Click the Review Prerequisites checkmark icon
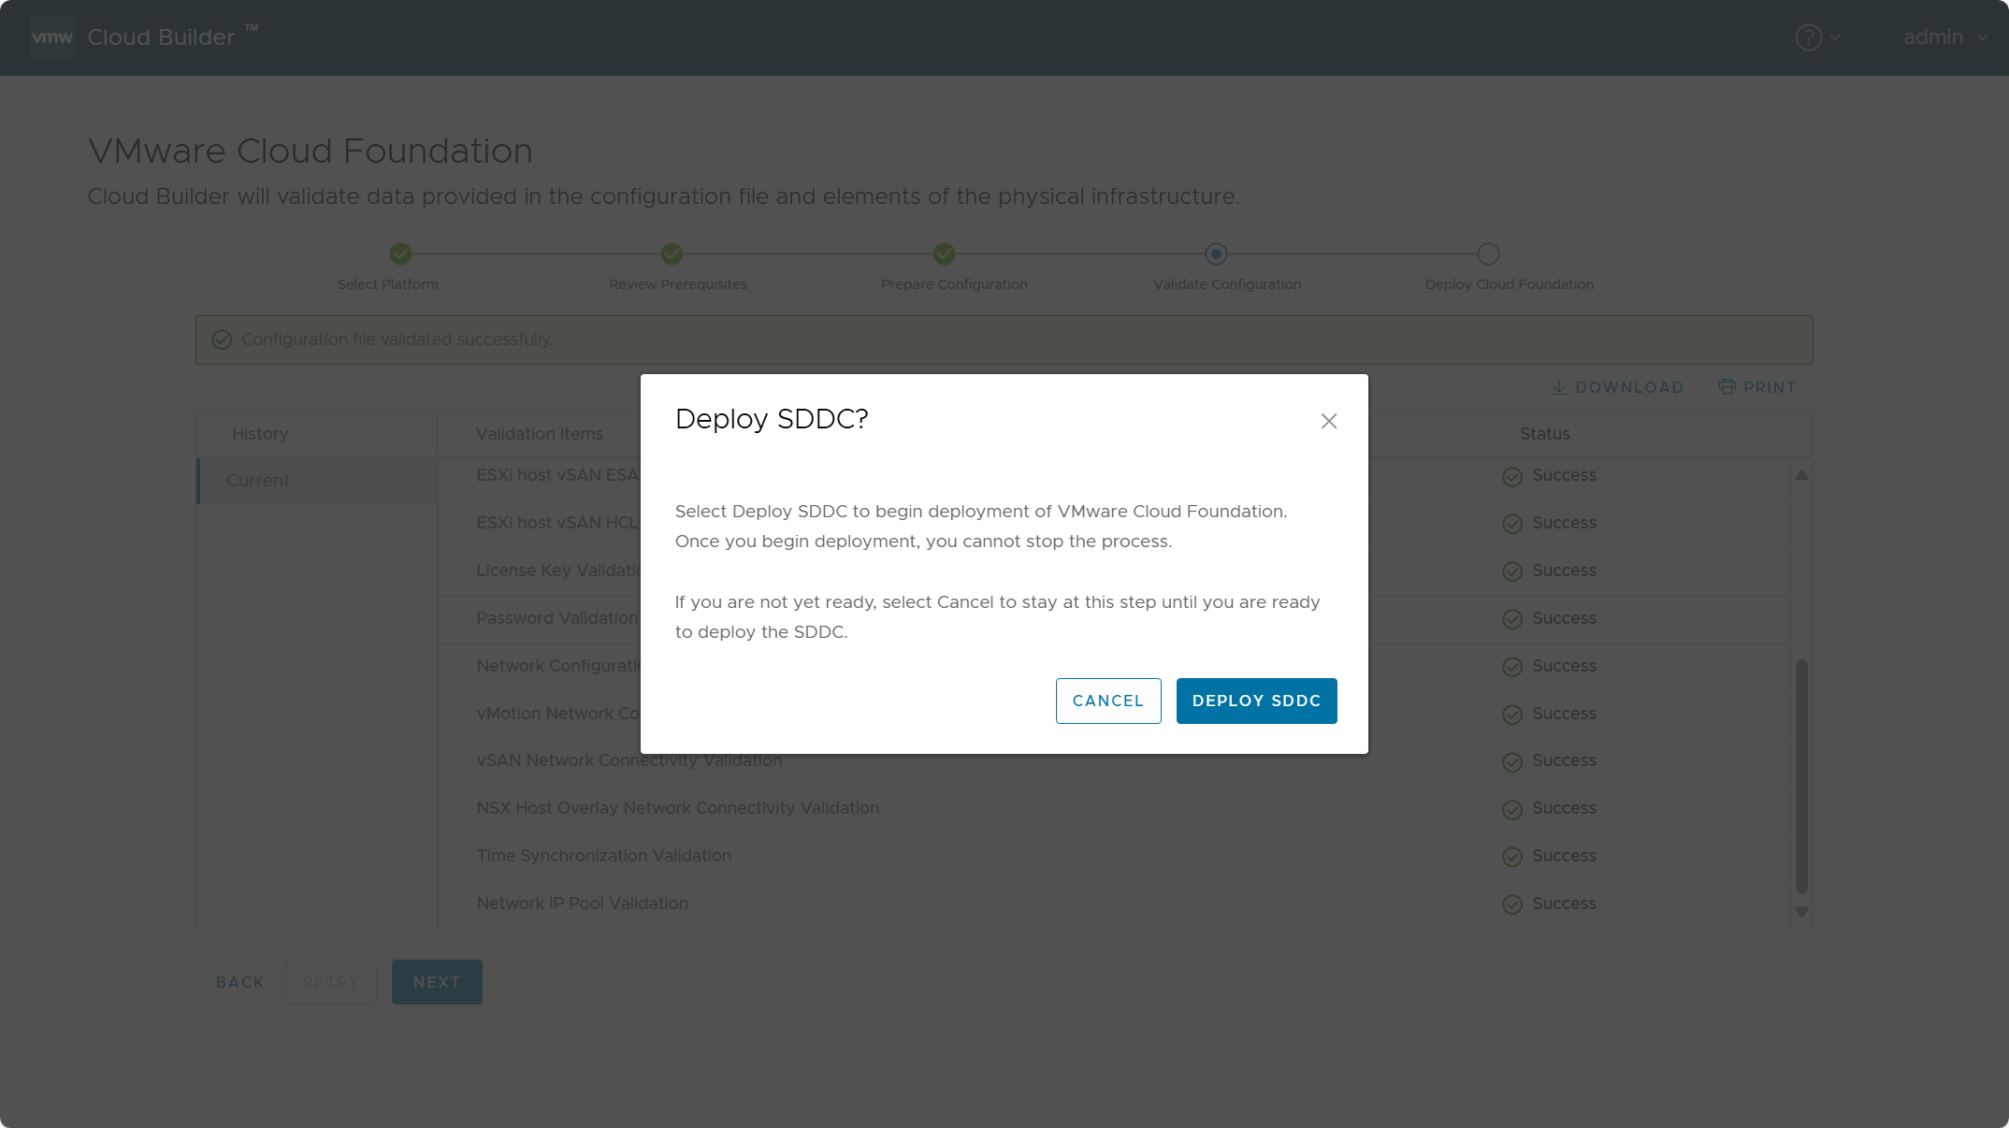Viewport: 2009px width, 1128px height. point(673,253)
